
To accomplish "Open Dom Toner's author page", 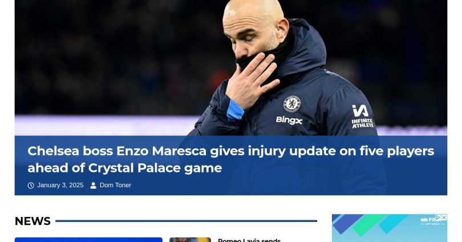I will (x=115, y=185).
